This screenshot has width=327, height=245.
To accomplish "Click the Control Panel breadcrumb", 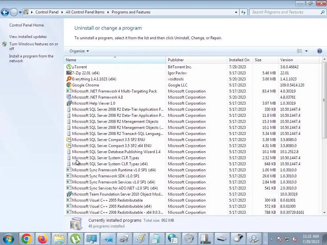I will (47, 12).
